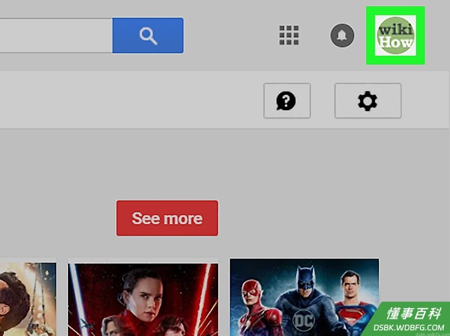Open the wikiHow profile avatar menu
Viewport: 450px width, 336px height.
(396, 35)
